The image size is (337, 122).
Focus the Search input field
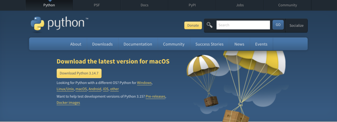(243, 25)
